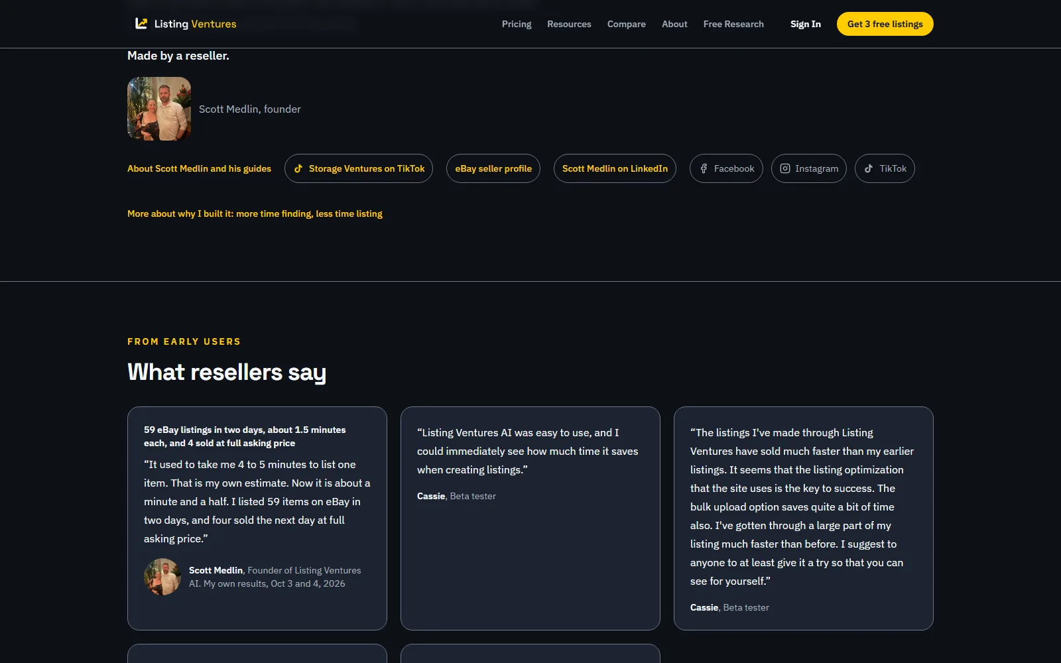Open More about why I built it link

(255, 213)
